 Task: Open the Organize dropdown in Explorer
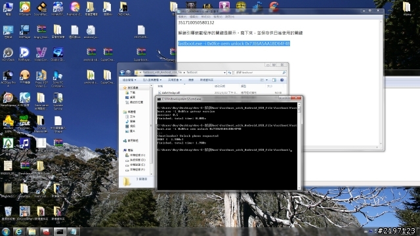[129, 80]
